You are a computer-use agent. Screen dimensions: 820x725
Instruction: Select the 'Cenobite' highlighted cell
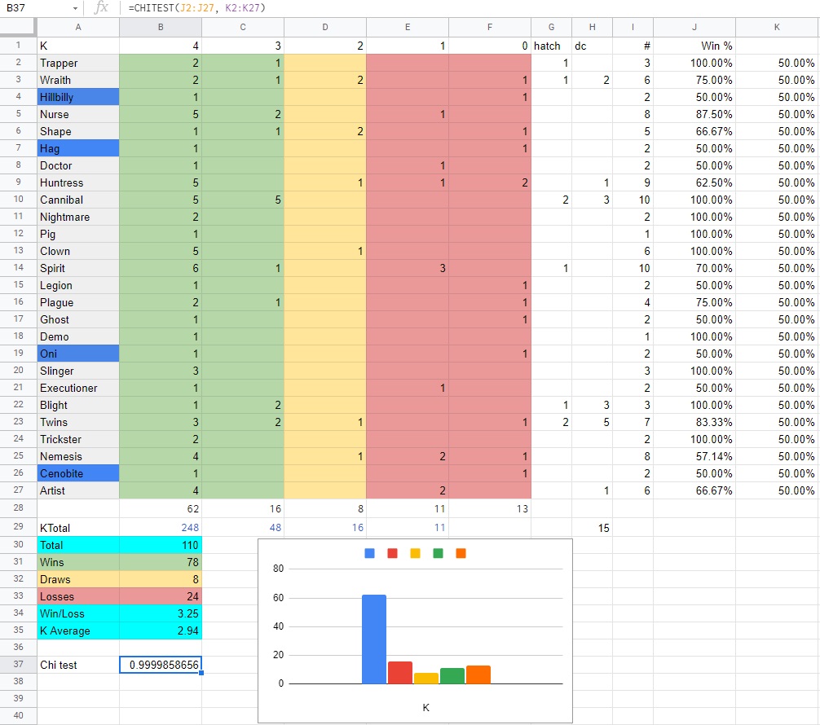click(78, 473)
